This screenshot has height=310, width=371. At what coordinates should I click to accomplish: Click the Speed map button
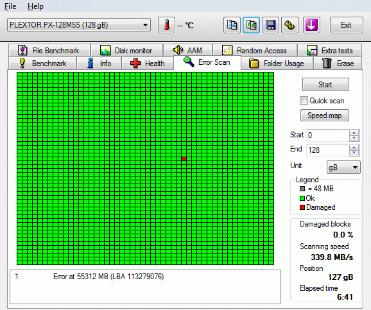tap(325, 116)
